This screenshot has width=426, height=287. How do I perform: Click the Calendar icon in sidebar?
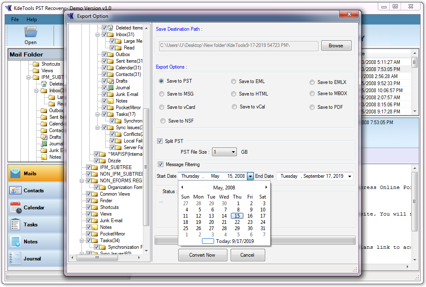[x=15, y=207]
